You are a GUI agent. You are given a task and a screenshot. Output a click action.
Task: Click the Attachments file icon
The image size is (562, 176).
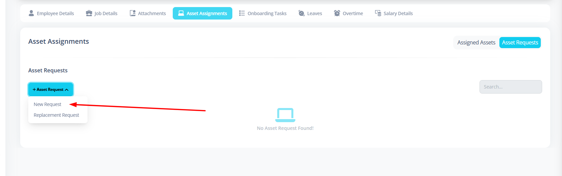[133, 13]
